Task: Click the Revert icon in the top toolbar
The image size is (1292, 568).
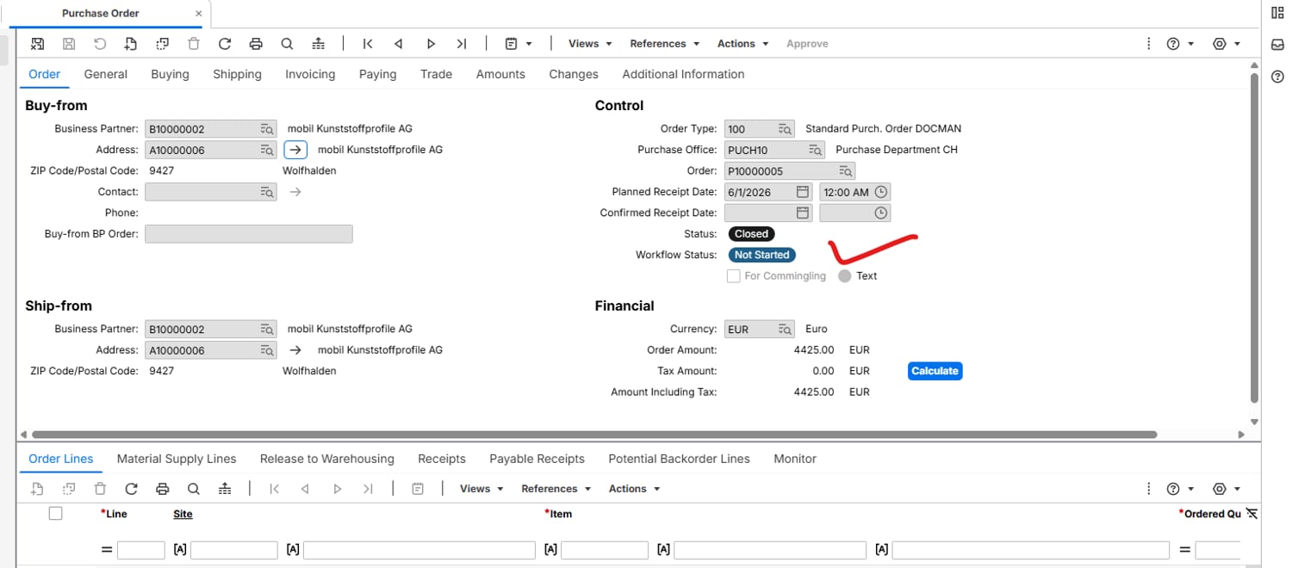Action: (x=100, y=43)
